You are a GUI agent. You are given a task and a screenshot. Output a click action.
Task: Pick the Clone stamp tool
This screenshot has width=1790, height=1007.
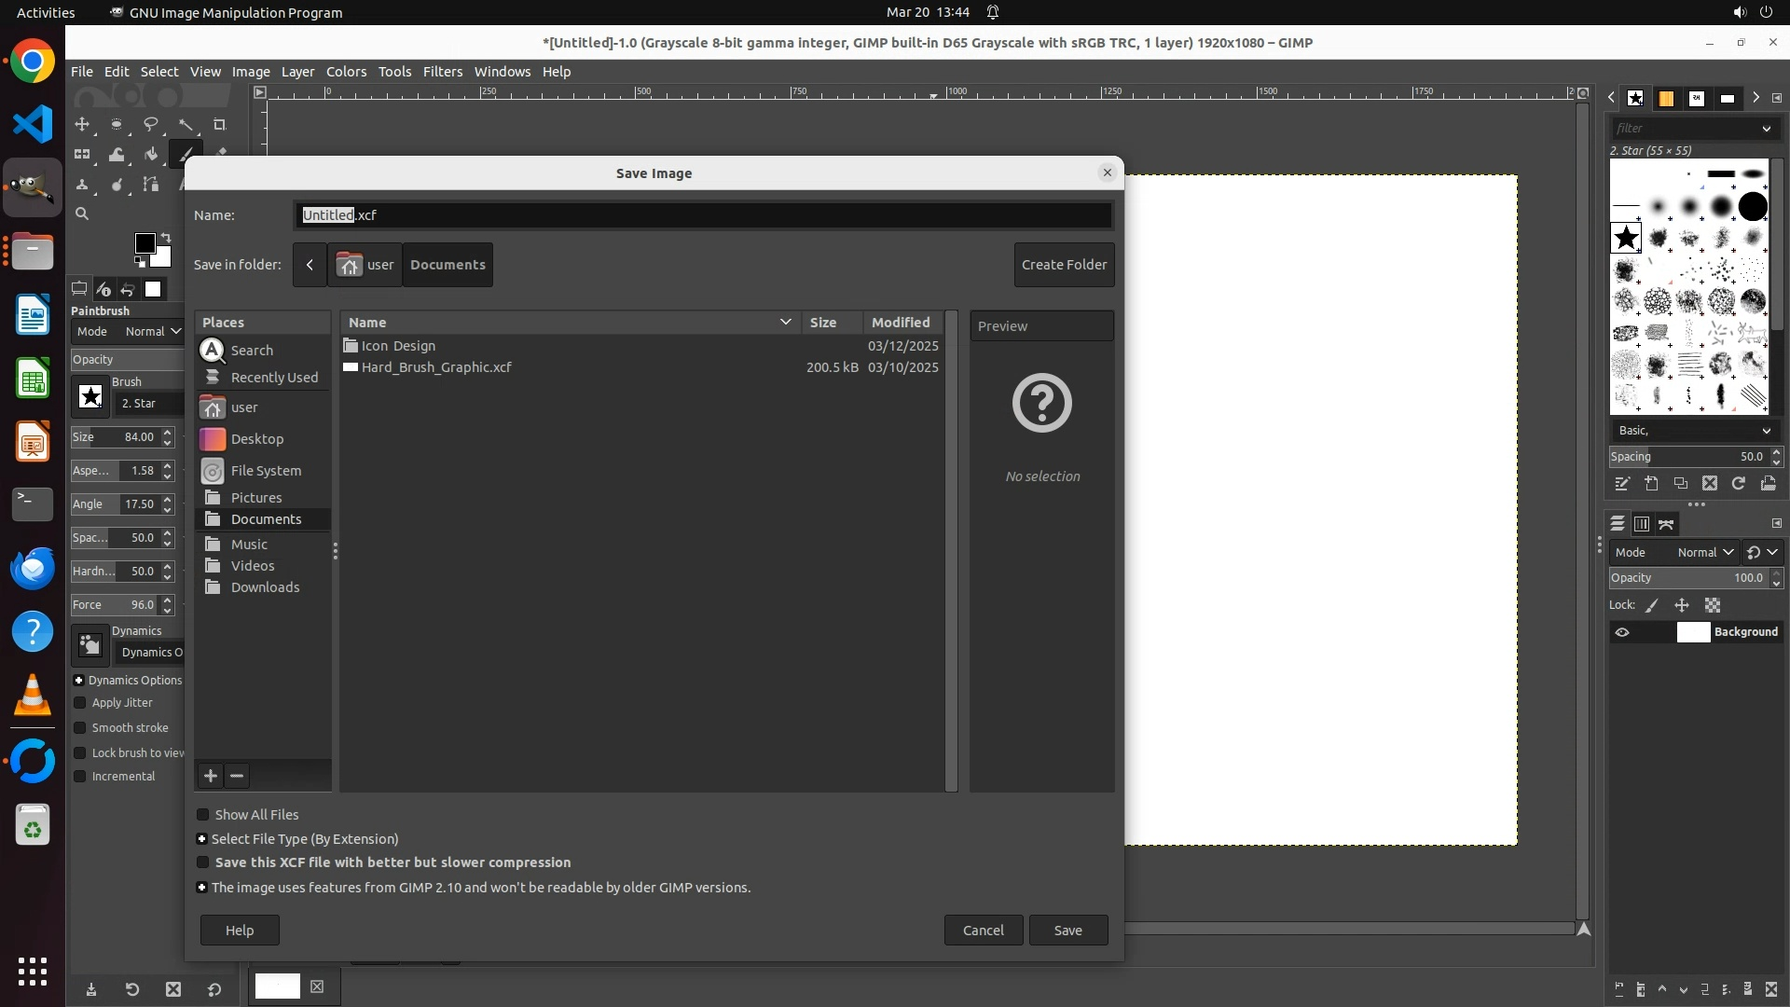[82, 185]
